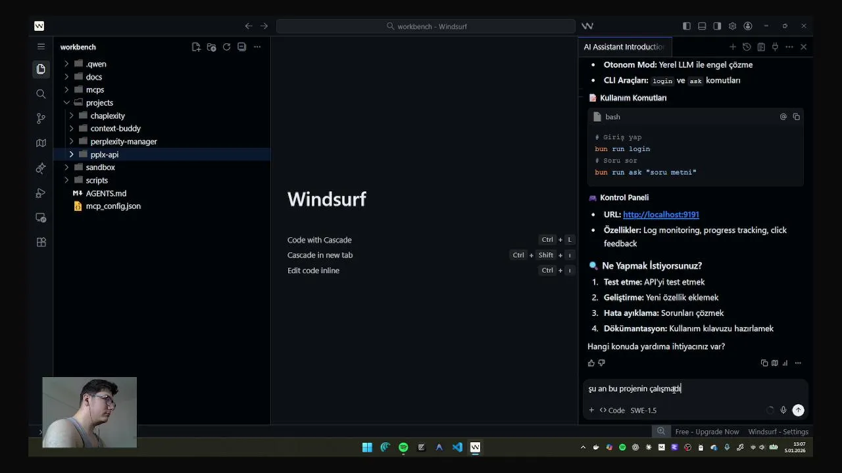The width and height of the screenshot is (842, 473).
Task: Open settings gear in title bar
Action: pos(732,26)
